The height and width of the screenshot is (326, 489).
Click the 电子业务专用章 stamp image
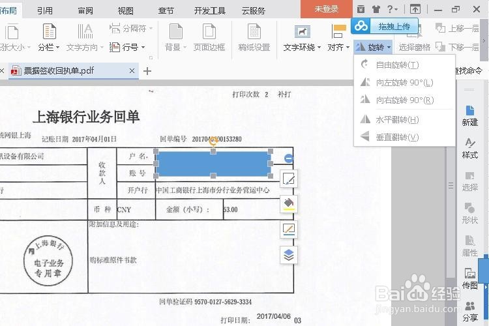click(x=48, y=261)
